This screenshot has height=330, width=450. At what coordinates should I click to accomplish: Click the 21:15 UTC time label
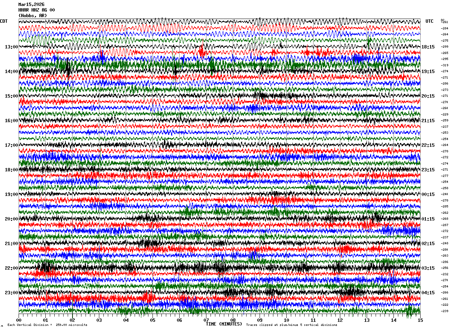(x=428, y=121)
